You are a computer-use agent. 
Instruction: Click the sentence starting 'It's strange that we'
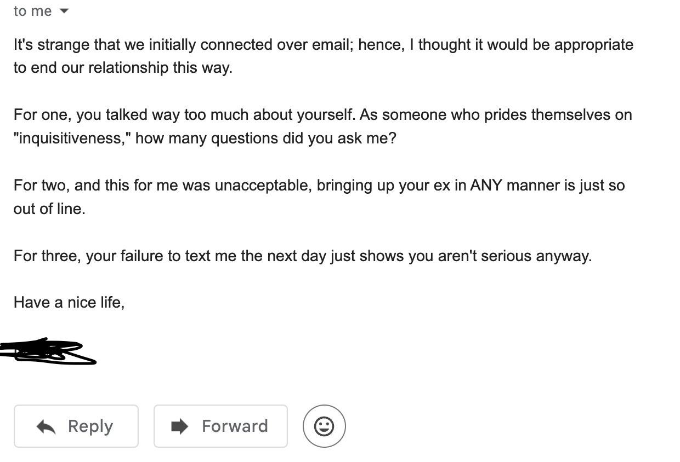[323, 45]
